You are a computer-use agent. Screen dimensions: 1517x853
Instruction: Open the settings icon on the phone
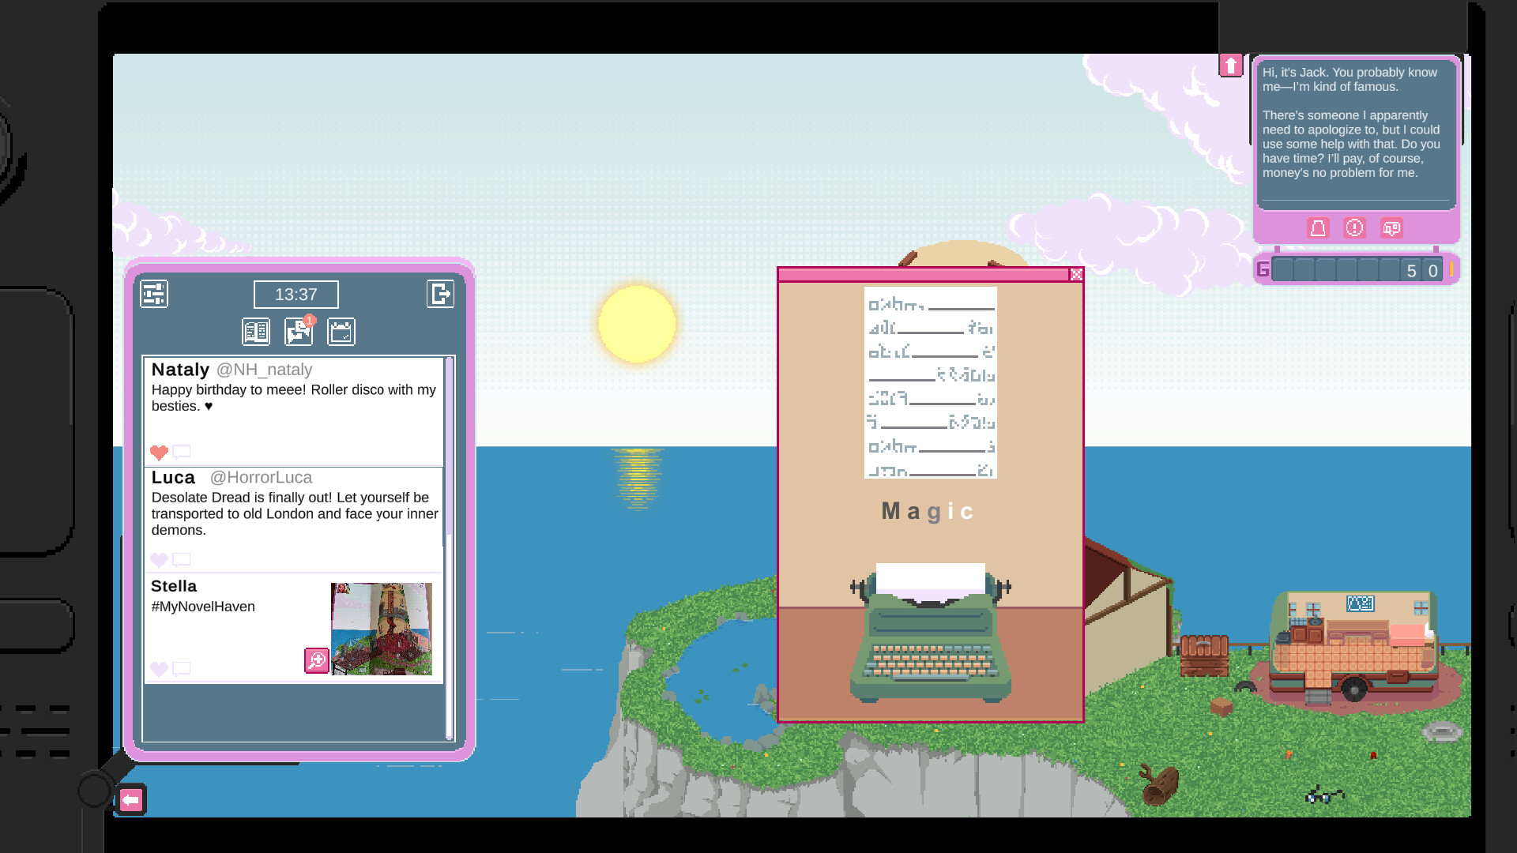[x=154, y=293]
